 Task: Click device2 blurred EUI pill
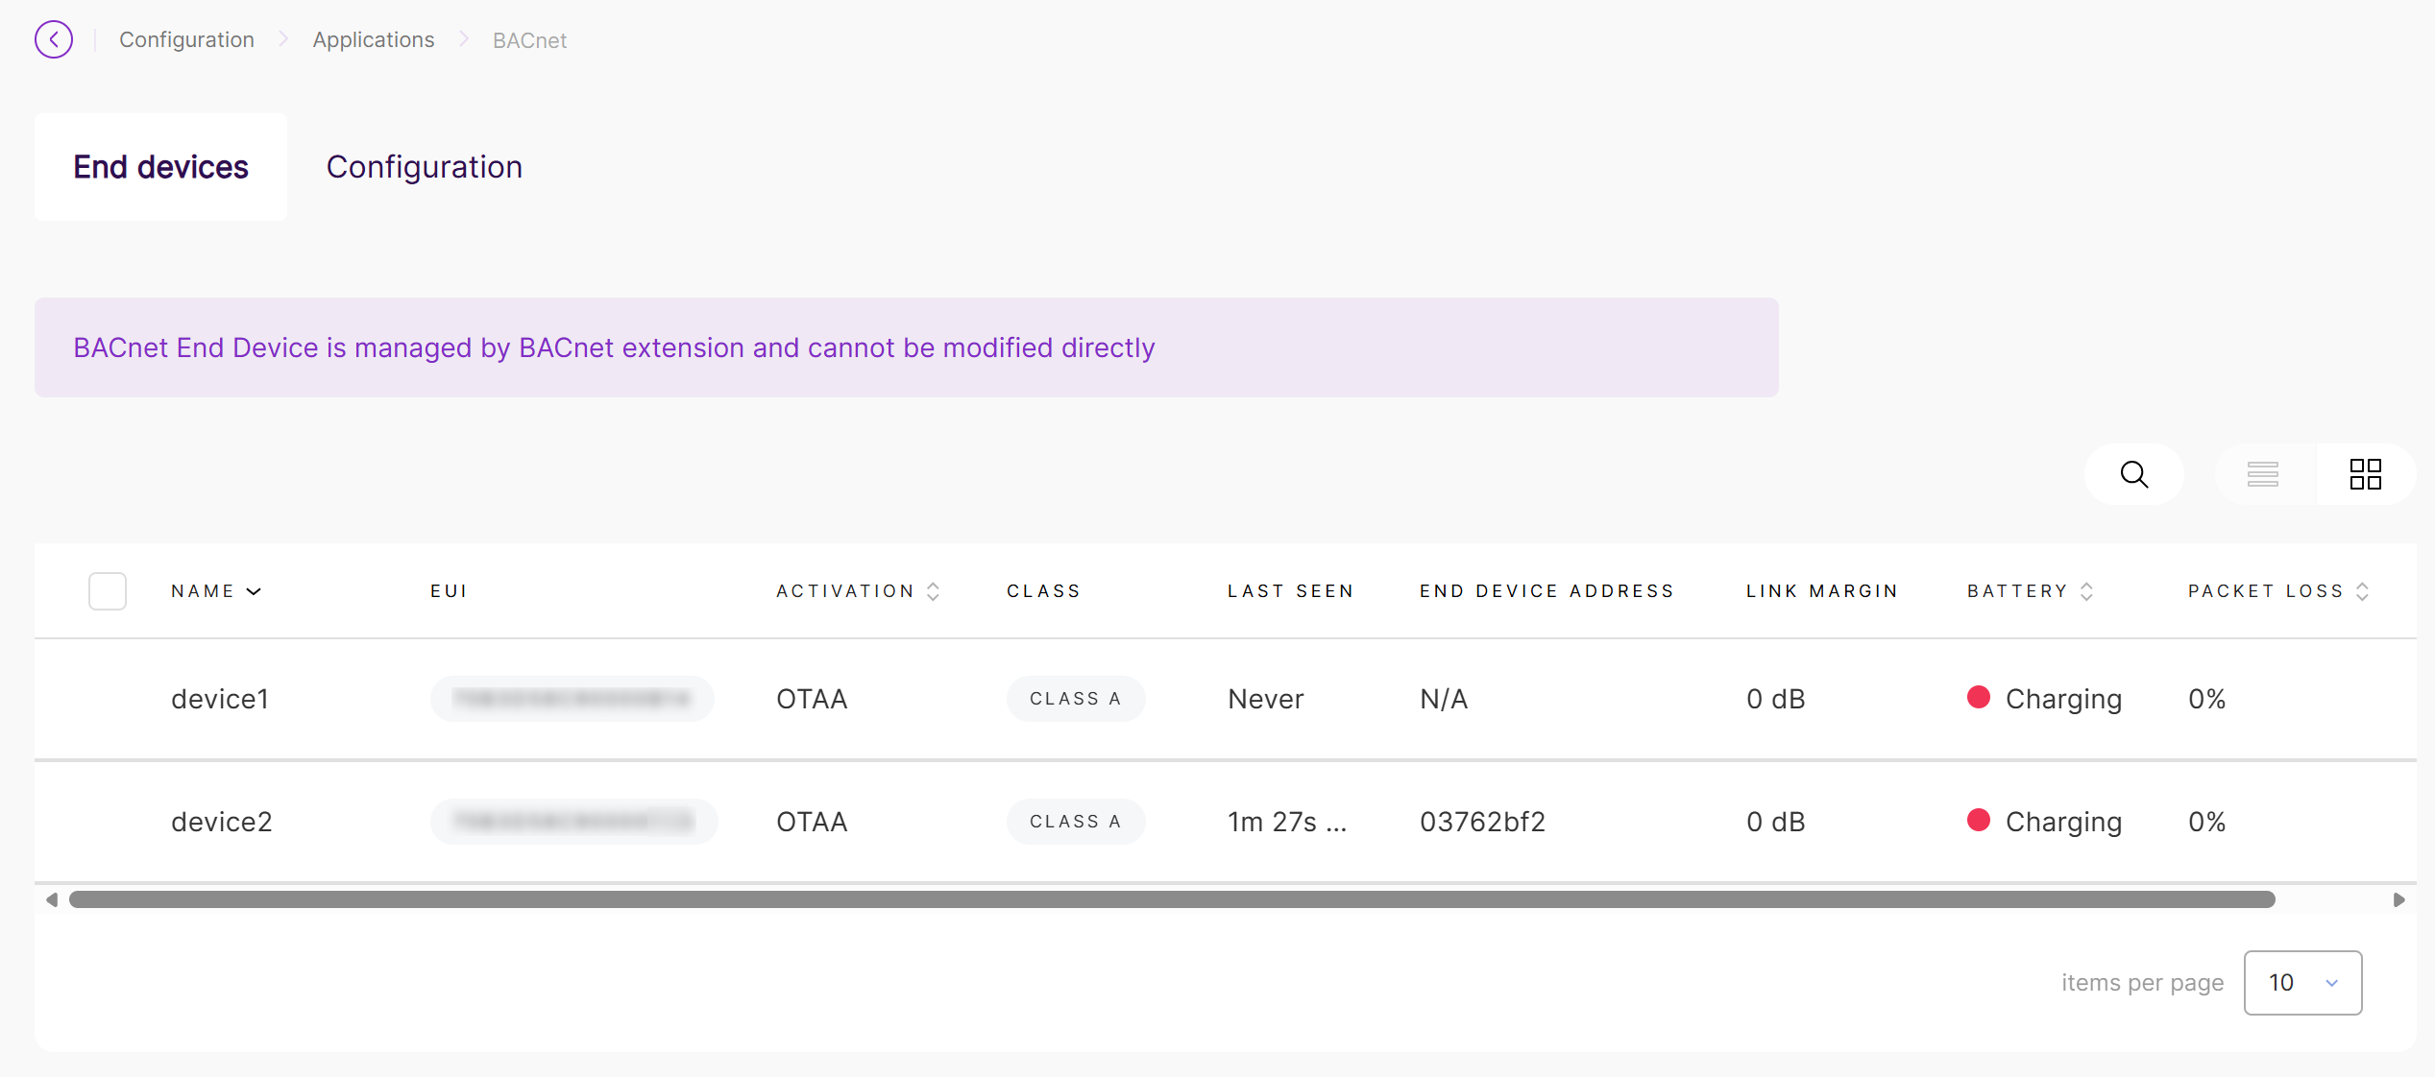tap(573, 822)
